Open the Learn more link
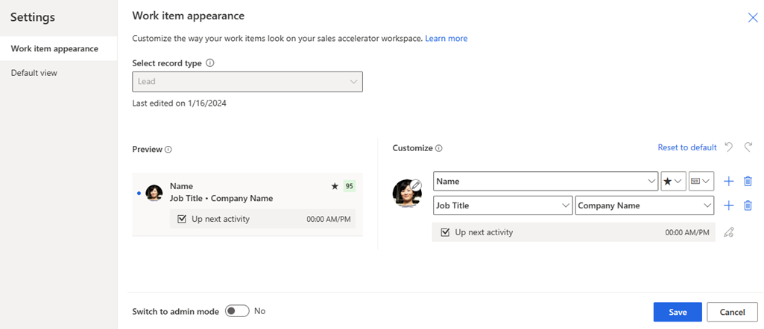The image size is (764, 329). pyautogui.click(x=446, y=38)
